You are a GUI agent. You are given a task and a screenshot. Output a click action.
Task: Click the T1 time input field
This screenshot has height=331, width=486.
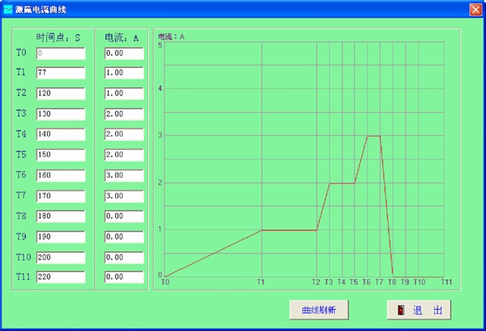coord(60,73)
